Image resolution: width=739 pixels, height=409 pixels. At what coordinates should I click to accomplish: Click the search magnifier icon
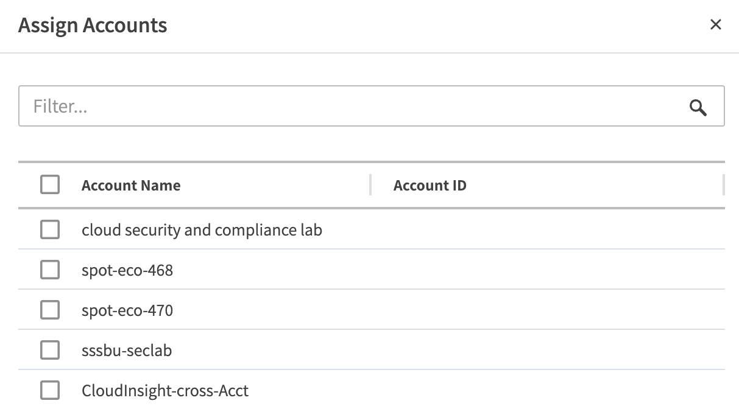point(698,108)
